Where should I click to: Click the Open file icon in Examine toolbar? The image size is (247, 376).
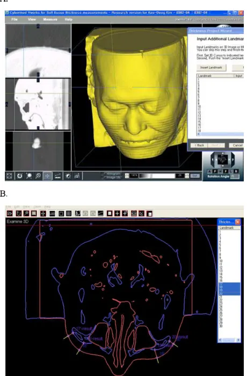[10, 213]
